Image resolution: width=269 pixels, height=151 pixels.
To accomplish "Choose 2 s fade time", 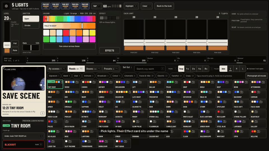I will [x=194, y=69].
